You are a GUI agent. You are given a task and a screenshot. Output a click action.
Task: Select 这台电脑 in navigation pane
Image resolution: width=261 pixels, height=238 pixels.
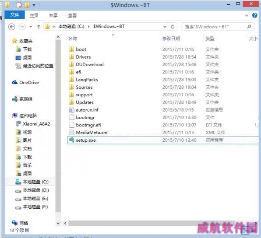pos(28,115)
